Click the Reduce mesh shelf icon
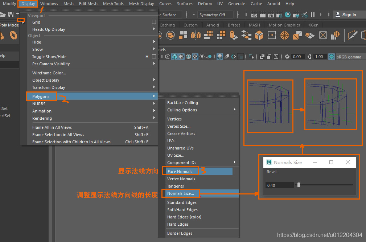Viewport: 366px width, 242px height. click(221, 35)
